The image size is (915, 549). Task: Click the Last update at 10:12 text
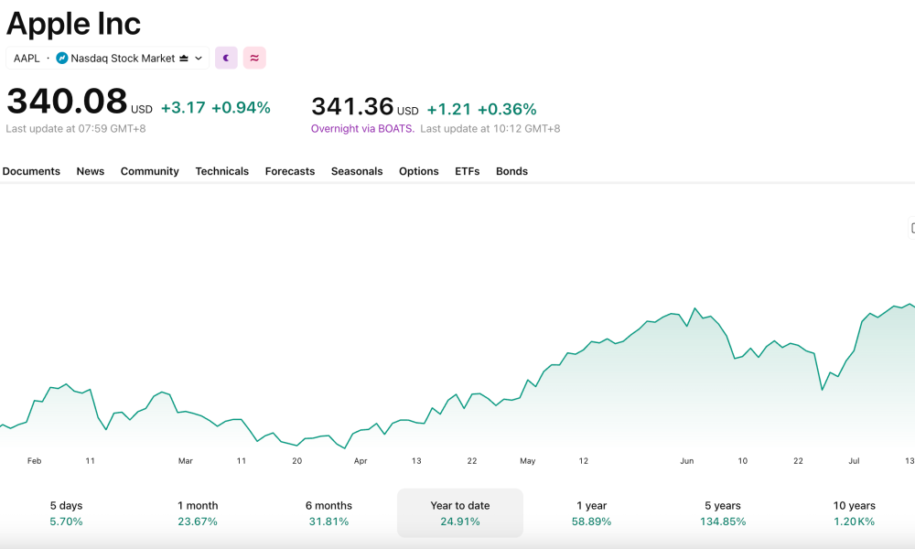click(x=490, y=128)
